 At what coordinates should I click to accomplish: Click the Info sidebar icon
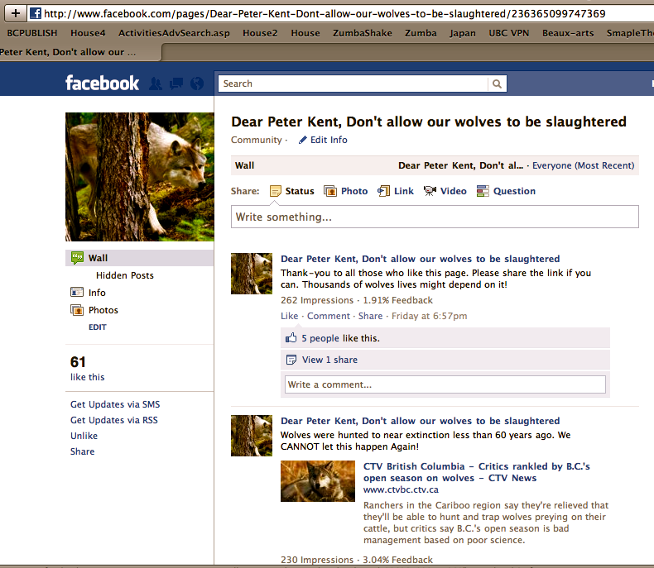tap(77, 293)
